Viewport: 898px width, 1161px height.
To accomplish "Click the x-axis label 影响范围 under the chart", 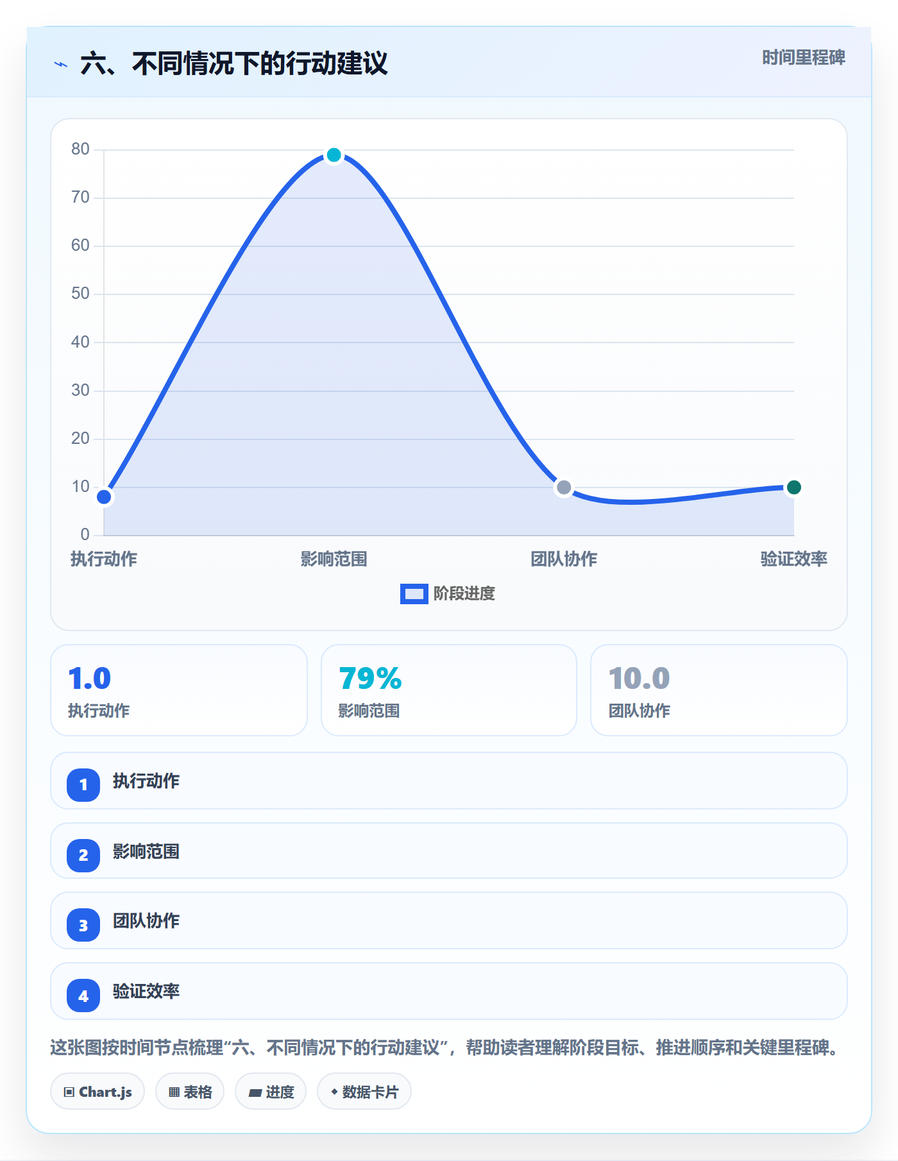I will coord(334,559).
